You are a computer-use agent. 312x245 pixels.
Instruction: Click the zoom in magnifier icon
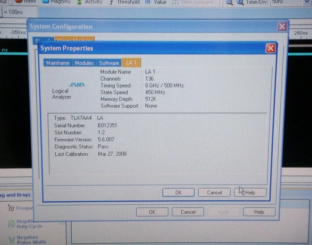[240, 2]
